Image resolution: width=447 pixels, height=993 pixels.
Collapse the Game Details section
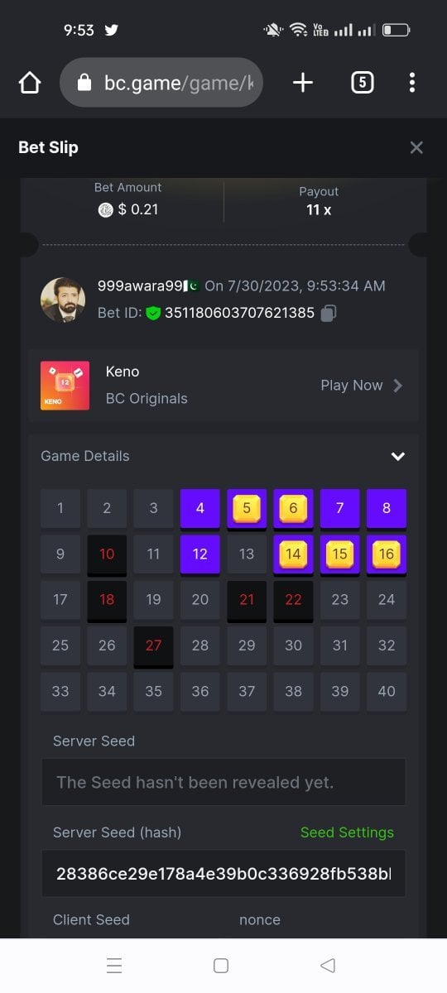[x=398, y=456]
